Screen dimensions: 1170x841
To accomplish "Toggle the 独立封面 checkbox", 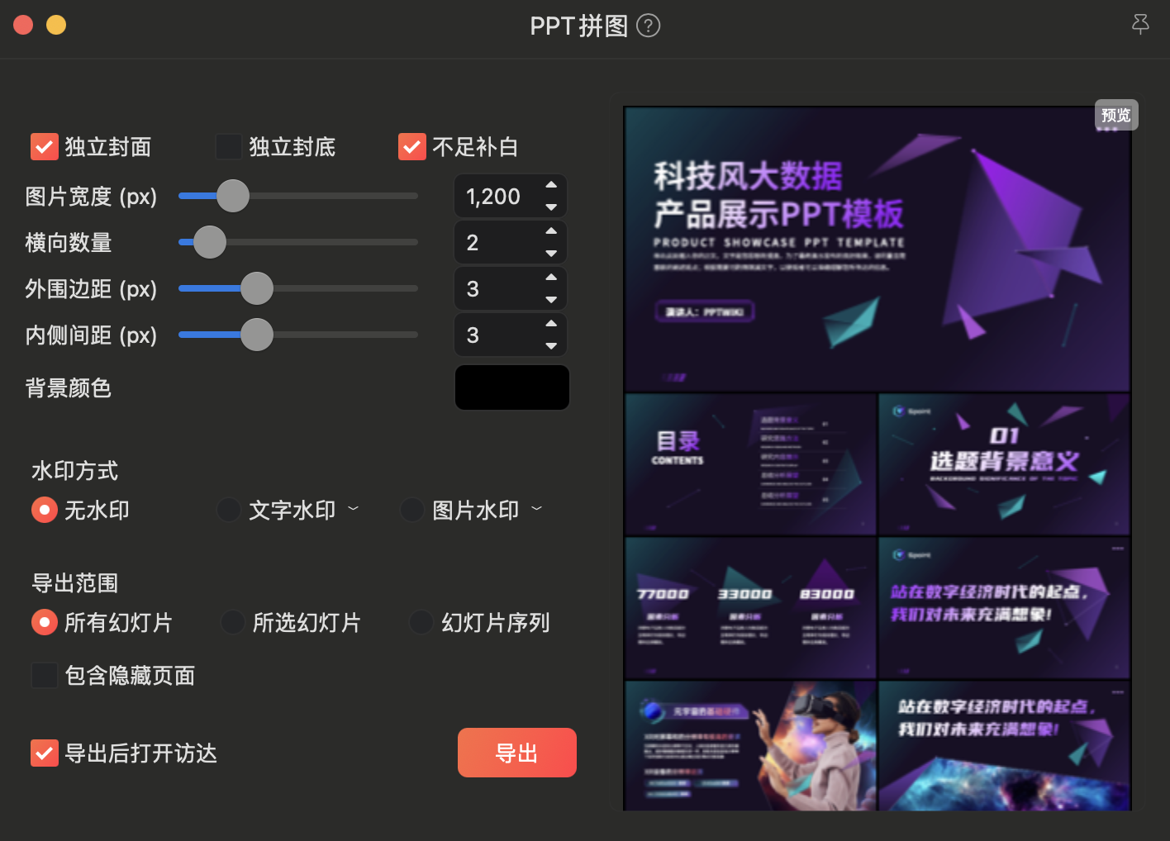I will pos(45,147).
